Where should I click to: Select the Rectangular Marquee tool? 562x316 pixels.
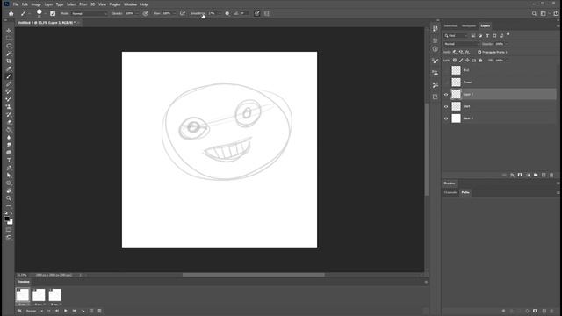(9, 39)
